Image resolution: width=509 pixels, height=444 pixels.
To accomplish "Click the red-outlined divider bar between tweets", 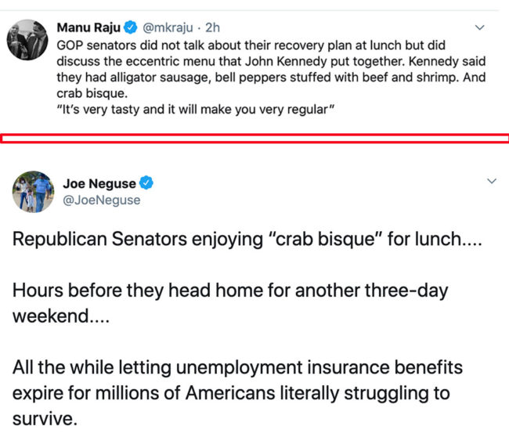I will (x=254, y=139).
